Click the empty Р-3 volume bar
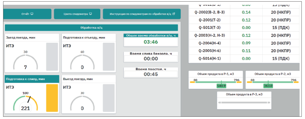Image resolution: width=305 pixels, height=119 pixels. pos(244,102)
